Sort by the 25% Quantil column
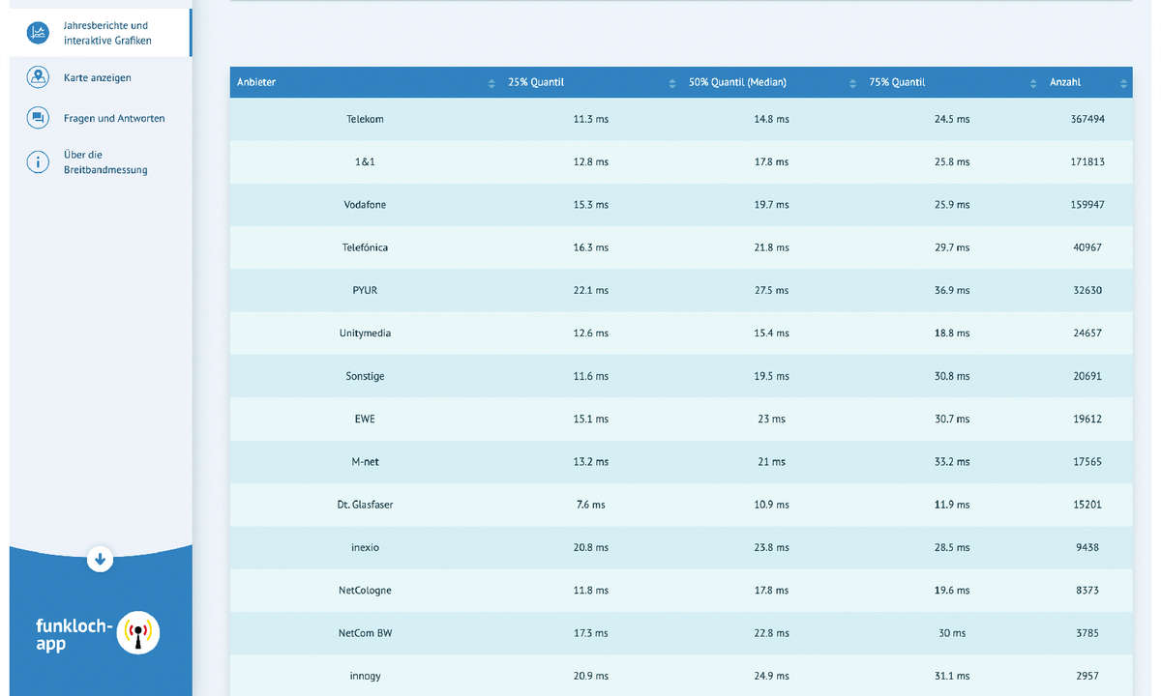1161x696 pixels. click(x=590, y=82)
